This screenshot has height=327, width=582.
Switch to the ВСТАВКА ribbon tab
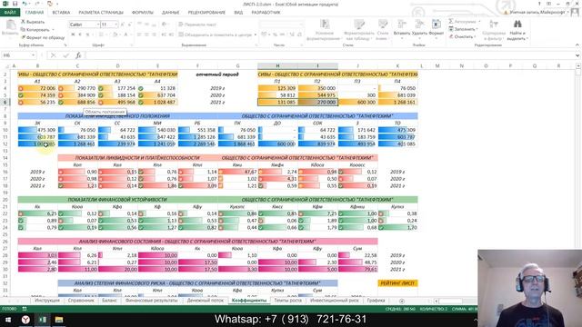[x=61, y=13]
